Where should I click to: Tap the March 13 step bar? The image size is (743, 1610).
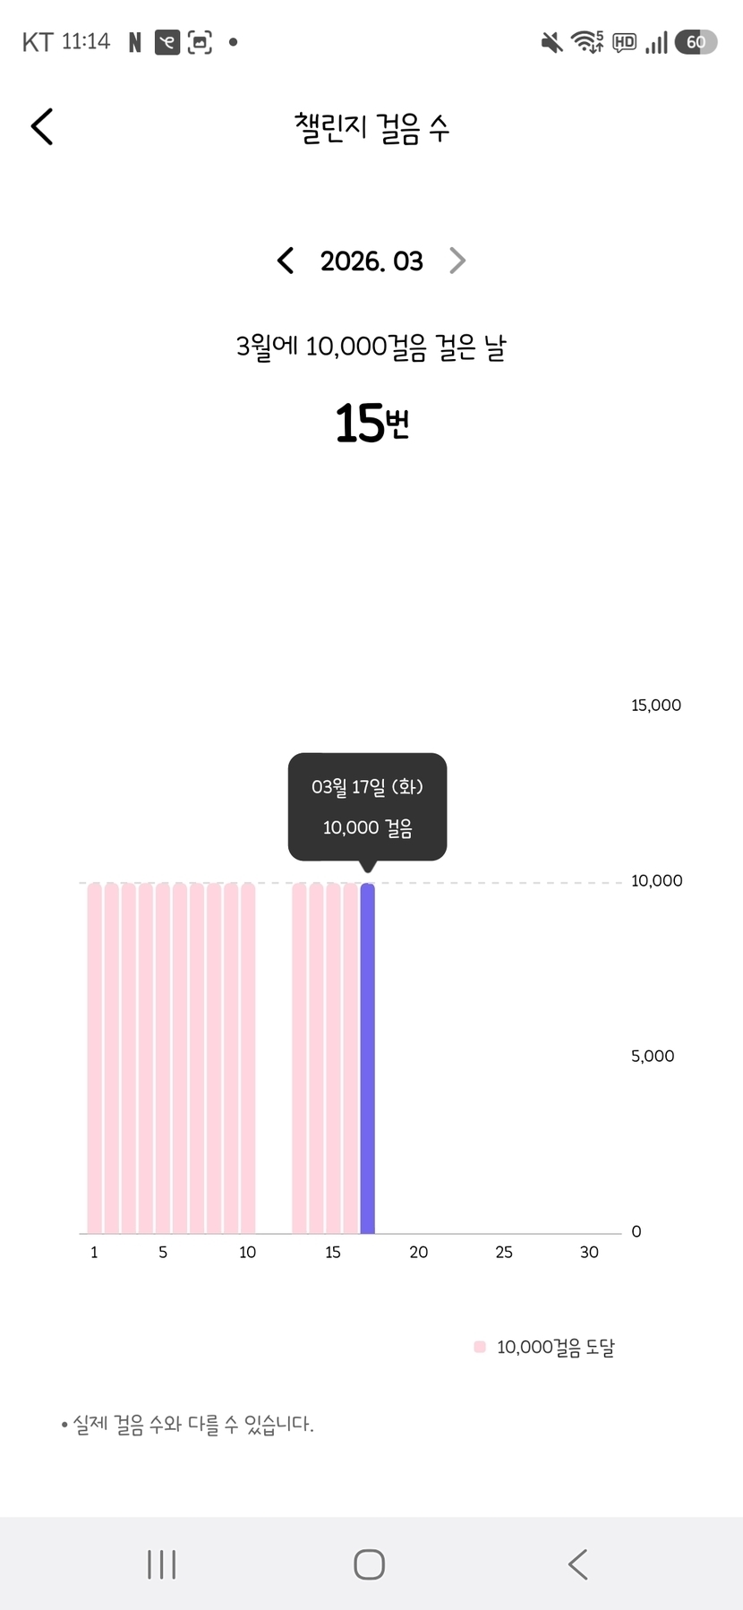(x=299, y=1057)
